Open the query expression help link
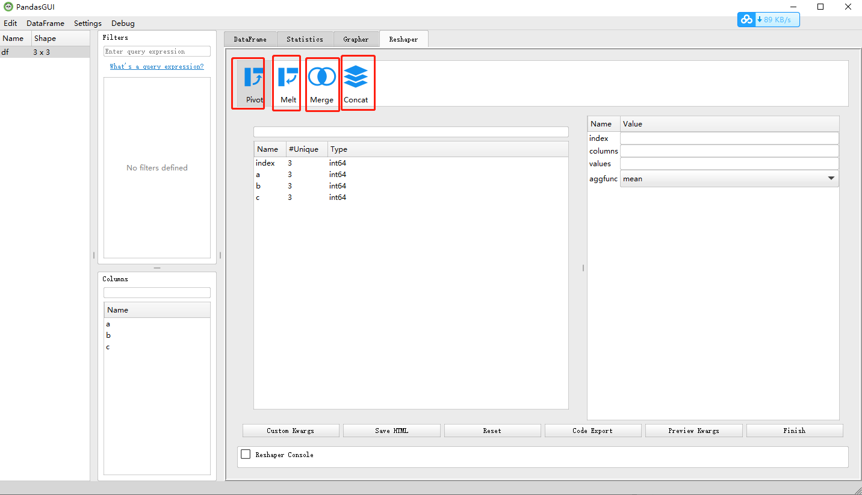 point(157,66)
